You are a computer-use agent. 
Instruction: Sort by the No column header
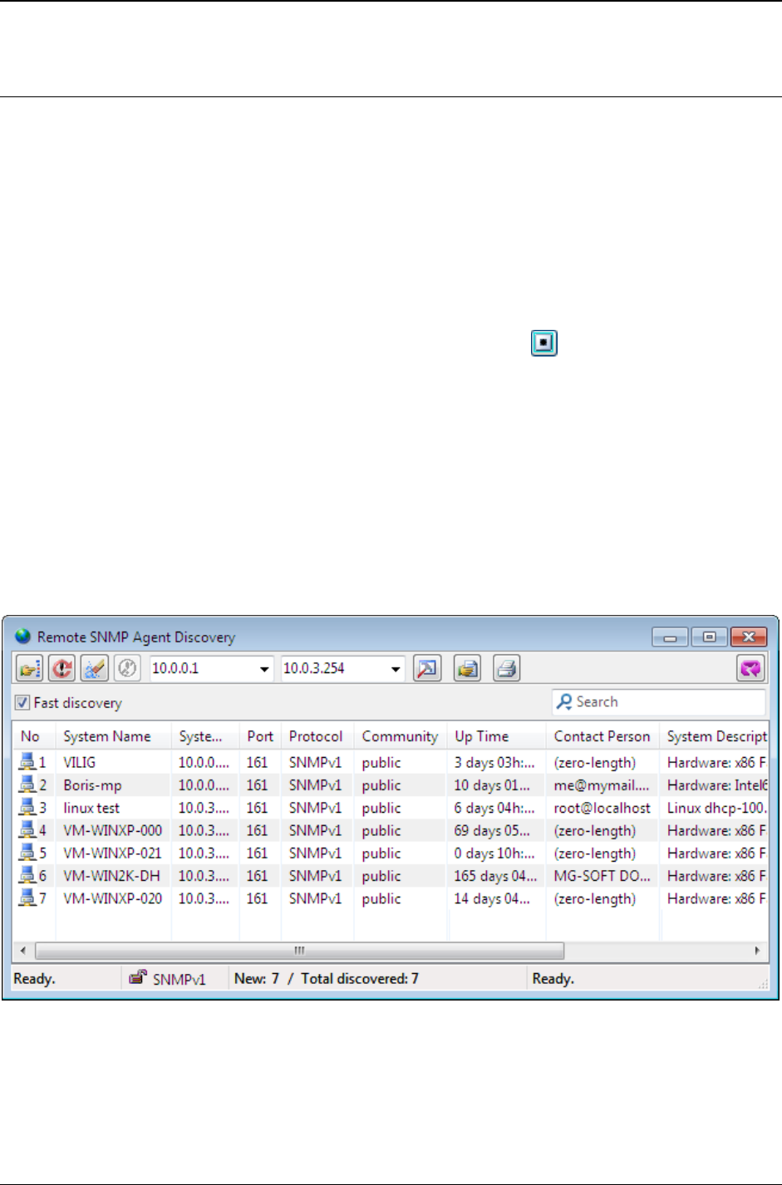point(34,736)
